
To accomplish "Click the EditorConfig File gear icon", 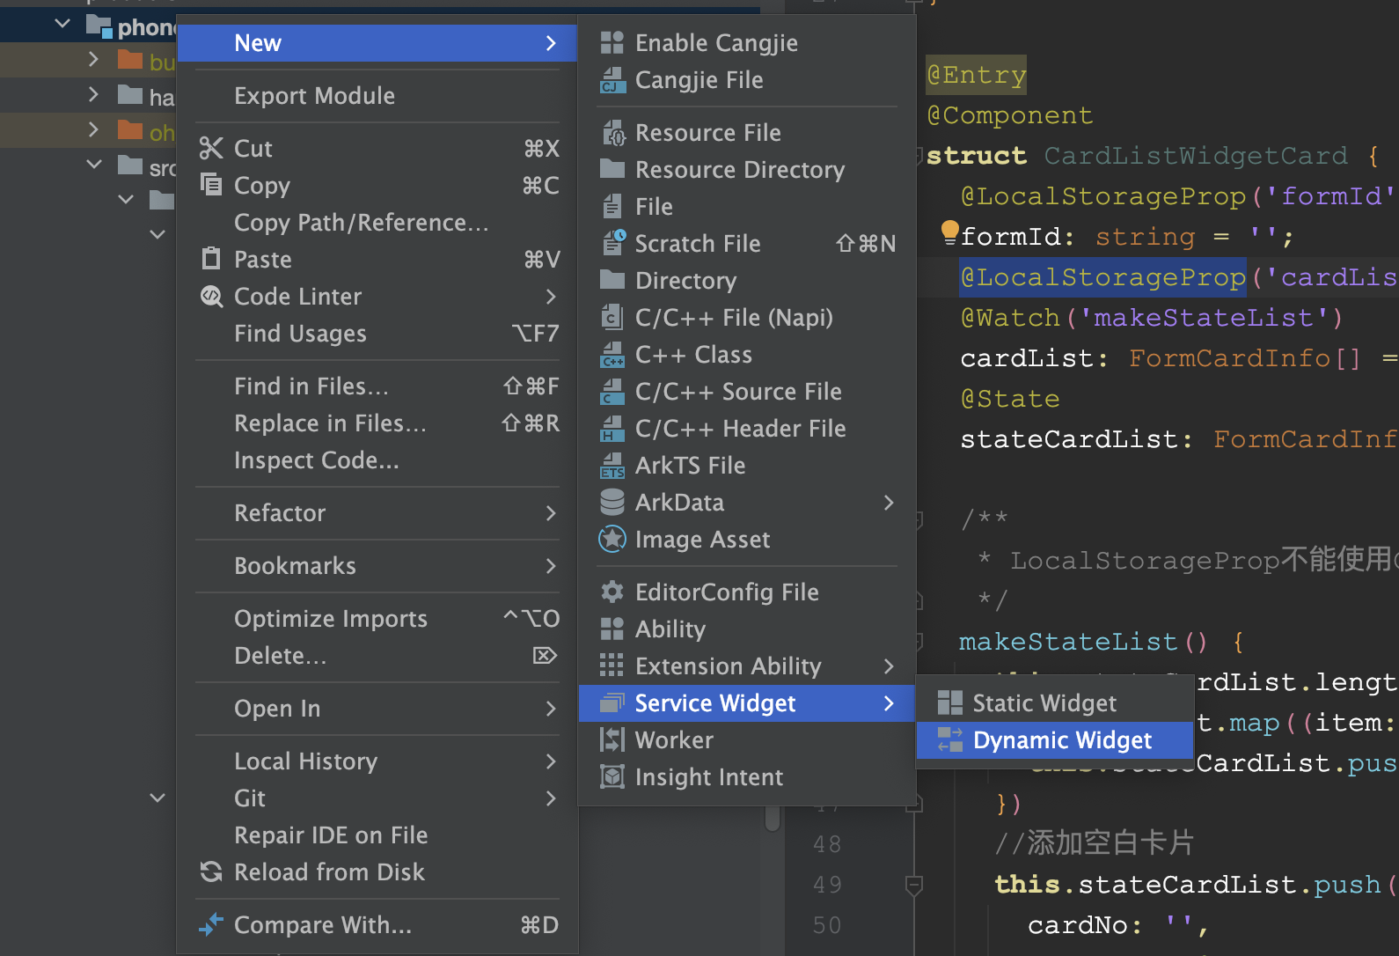I will [612, 592].
